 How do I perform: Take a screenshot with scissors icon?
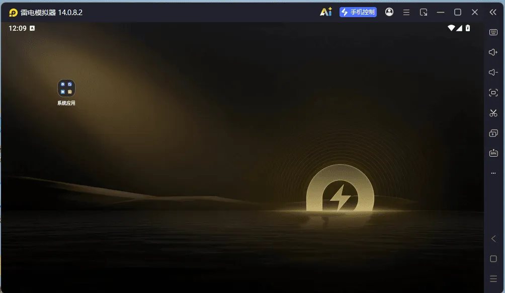tap(493, 113)
